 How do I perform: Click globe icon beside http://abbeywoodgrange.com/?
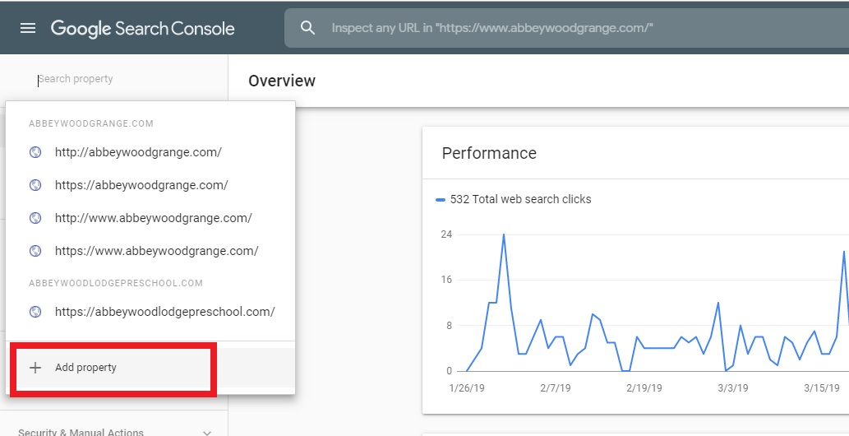35,152
